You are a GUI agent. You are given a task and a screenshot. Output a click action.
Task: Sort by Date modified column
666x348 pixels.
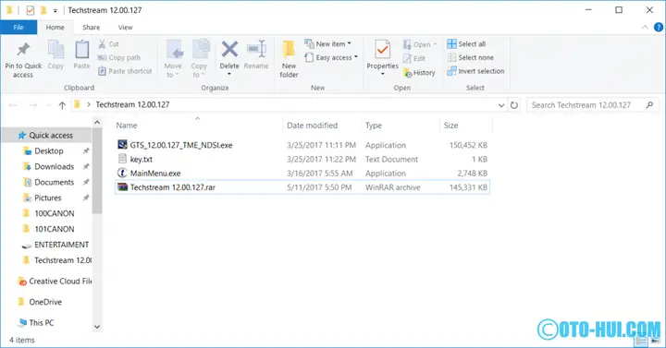click(x=313, y=126)
